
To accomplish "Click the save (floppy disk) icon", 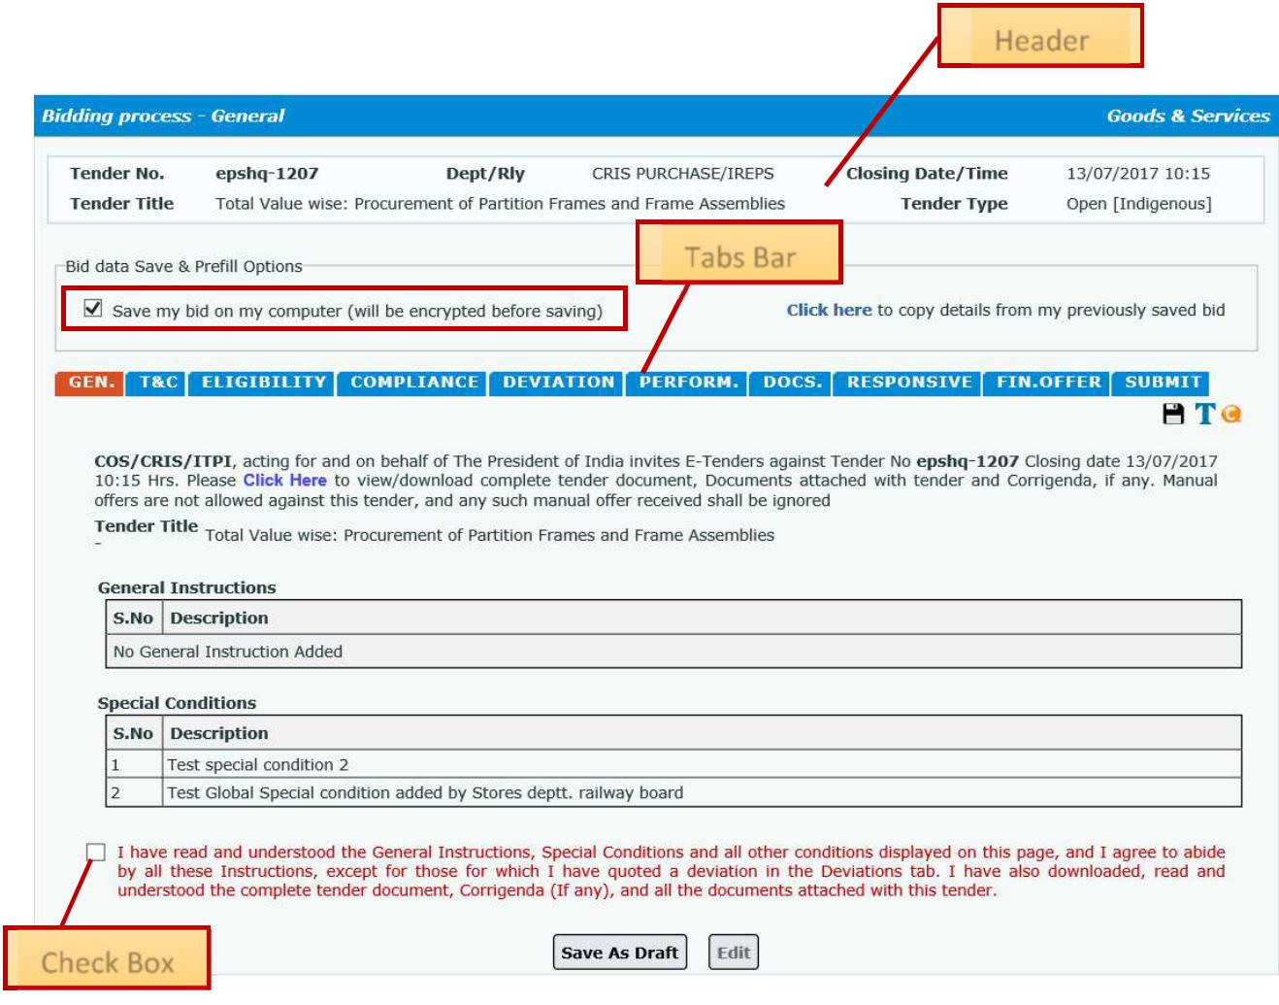I will pos(1175,413).
